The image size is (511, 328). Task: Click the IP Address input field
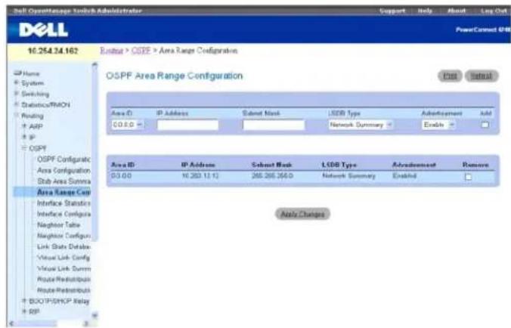click(x=187, y=125)
